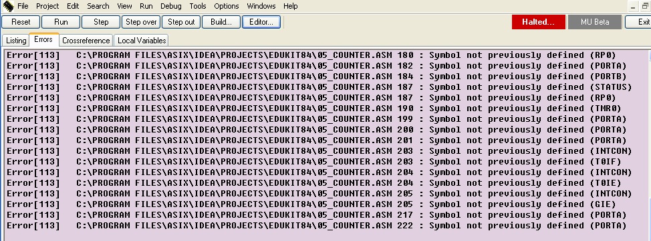The height and width of the screenshot is (241, 651).
Task: Select error line 200 about PORTA
Action: click(316, 130)
